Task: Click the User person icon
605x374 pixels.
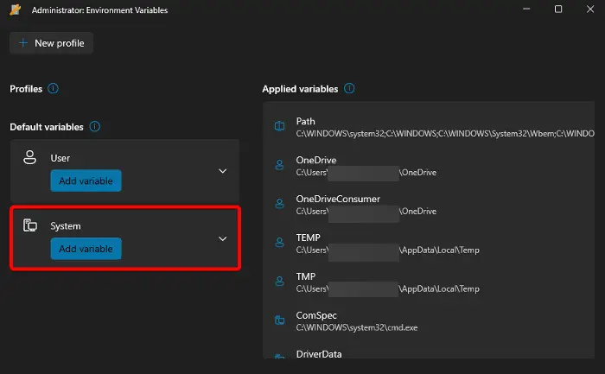Action: [29, 157]
